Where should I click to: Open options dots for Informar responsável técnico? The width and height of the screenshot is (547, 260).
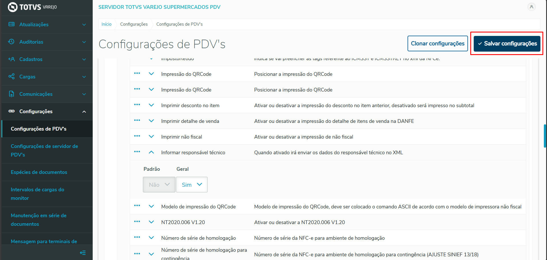(x=137, y=152)
